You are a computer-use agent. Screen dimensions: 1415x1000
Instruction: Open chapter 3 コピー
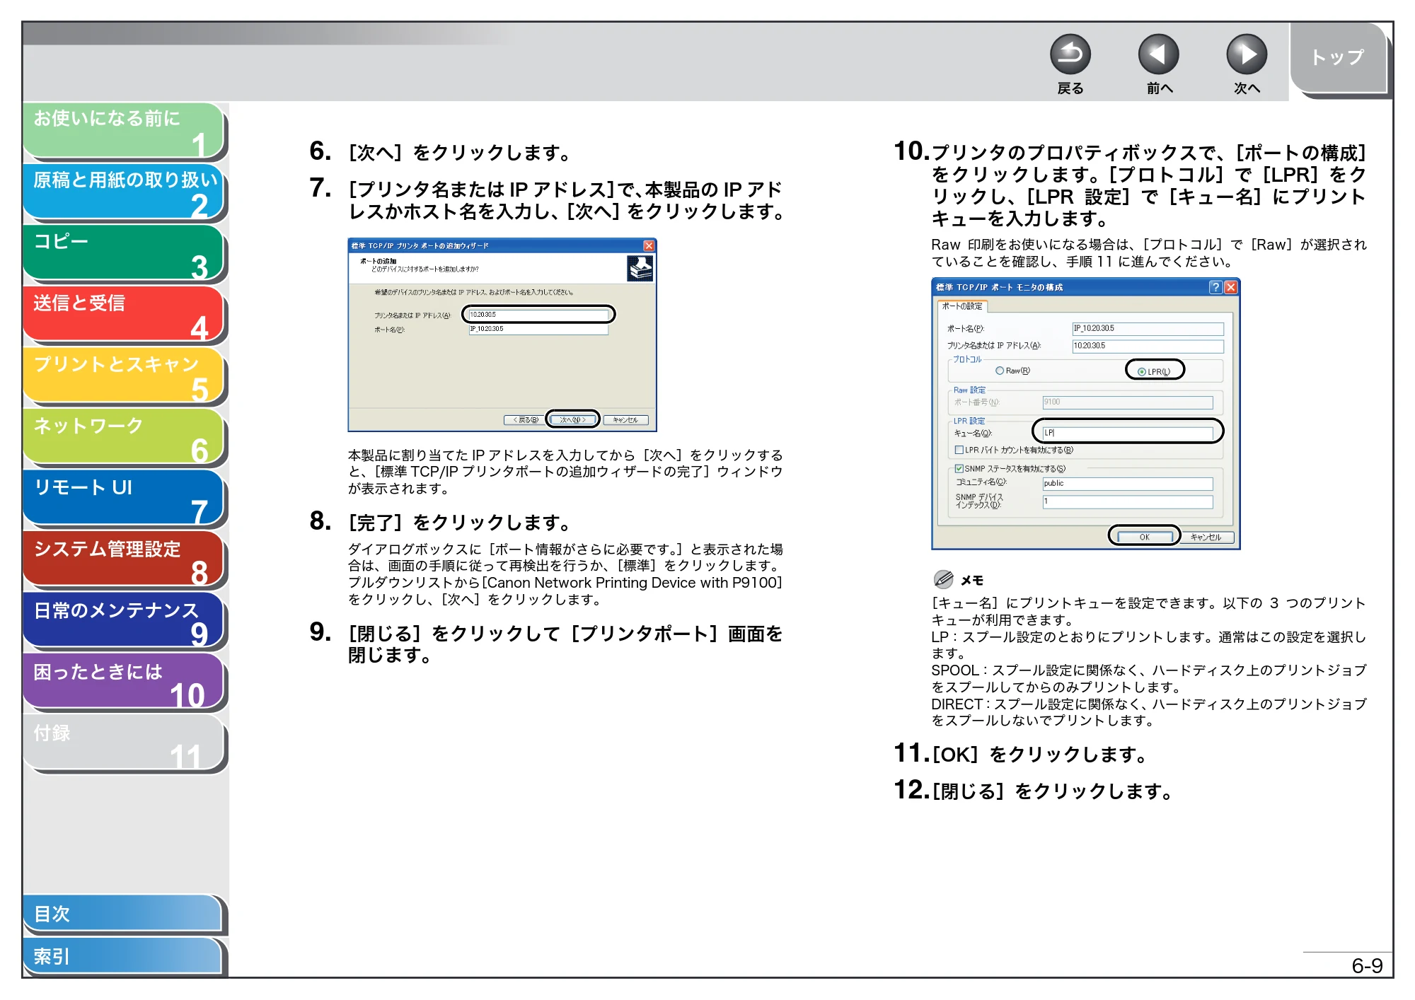(124, 253)
